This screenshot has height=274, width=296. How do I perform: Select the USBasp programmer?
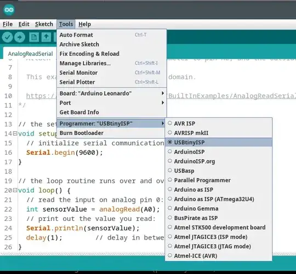[219, 171]
